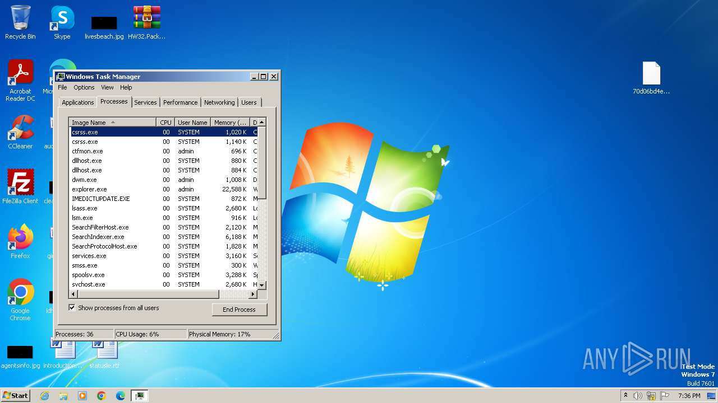This screenshot has width=718, height=403.
Task: Click the volume speaker tray icon
Action: 638,396
